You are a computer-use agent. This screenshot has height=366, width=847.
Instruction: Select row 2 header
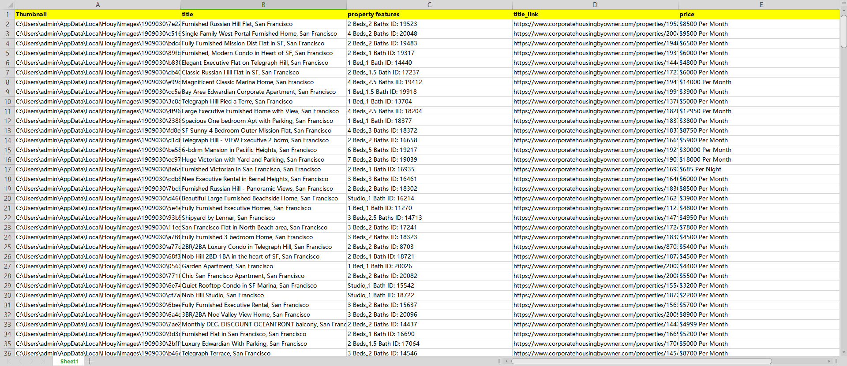pyautogui.click(x=7, y=24)
